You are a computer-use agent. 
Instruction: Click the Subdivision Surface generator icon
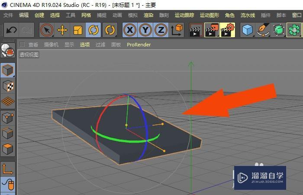click(279, 30)
